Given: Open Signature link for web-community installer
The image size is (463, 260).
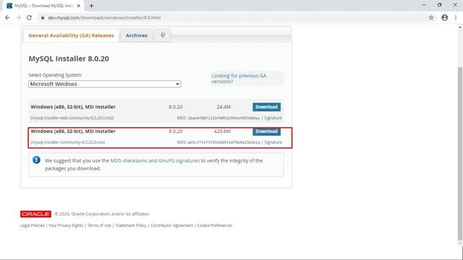Looking at the screenshot, I should pyautogui.click(x=273, y=118).
